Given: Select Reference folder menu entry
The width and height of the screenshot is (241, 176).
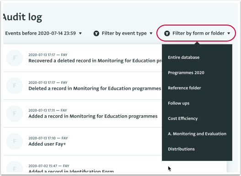Looking at the screenshot, I should (x=184, y=88).
